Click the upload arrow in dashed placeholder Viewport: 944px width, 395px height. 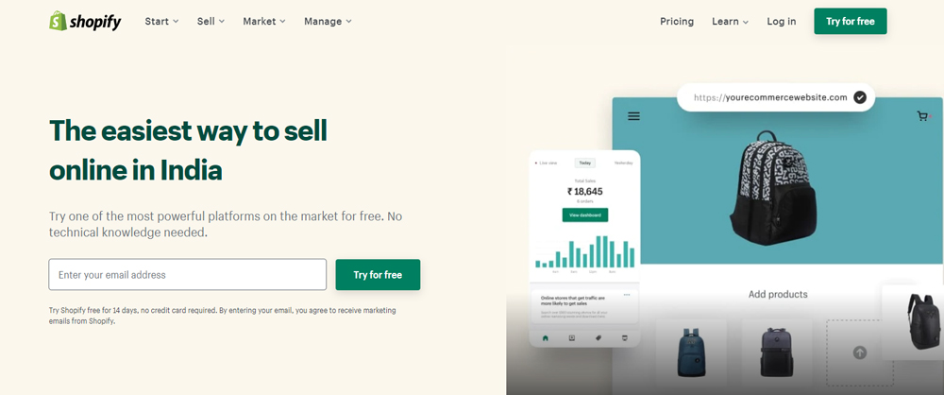(859, 352)
